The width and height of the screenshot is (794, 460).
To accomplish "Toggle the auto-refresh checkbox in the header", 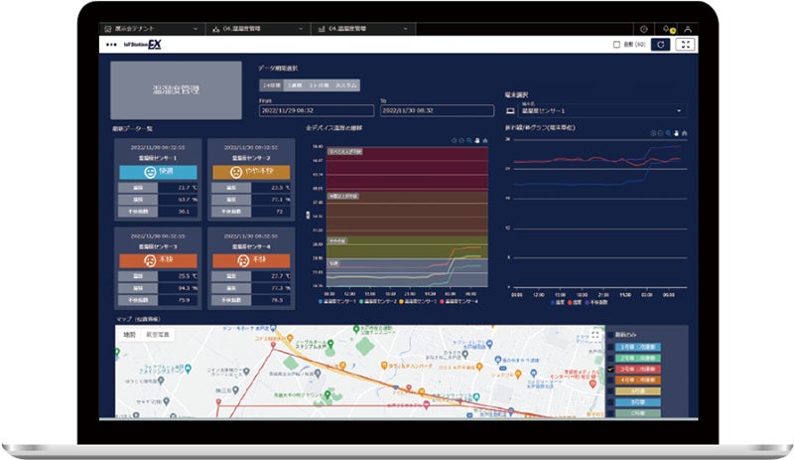I will (x=616, y=45).
